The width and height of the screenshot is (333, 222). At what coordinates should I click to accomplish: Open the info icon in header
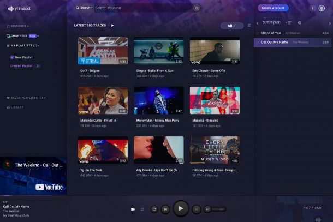[312, 8]
